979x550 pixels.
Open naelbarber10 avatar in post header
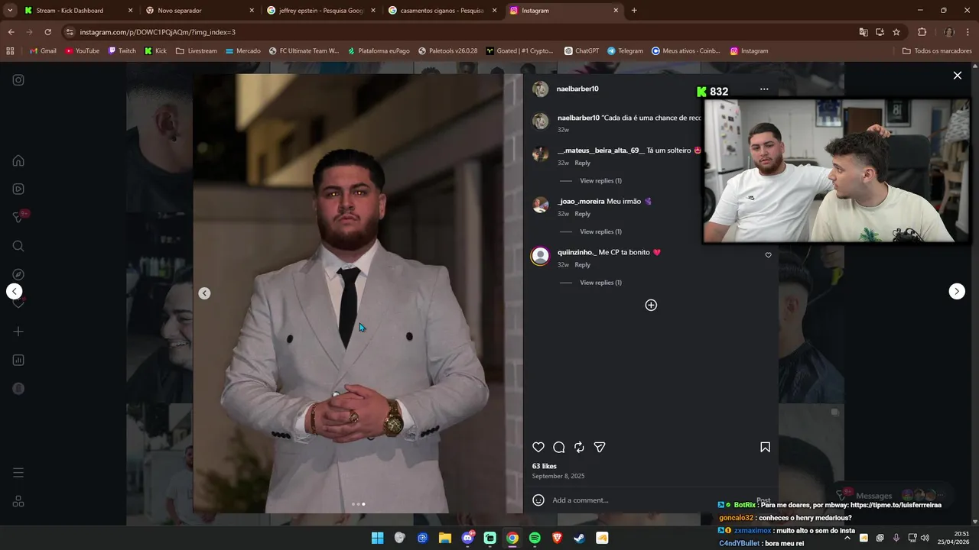pos(541,89)
